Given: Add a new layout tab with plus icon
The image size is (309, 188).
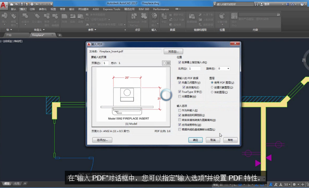Looking at the screenshot, I should pyautogui.click(x=25, y=184).
